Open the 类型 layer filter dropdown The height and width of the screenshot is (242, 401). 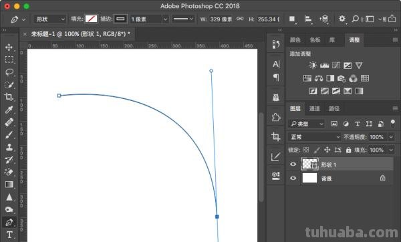[x=307, y=124]
